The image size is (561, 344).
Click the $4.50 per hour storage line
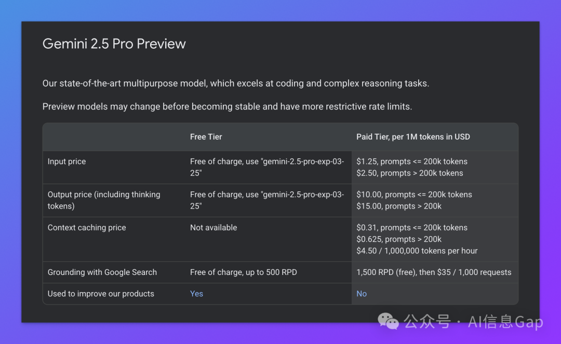(417, 251)
